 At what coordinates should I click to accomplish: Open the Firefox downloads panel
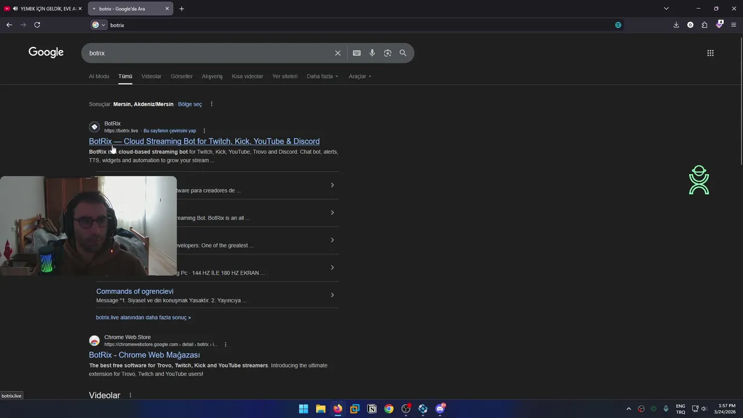click(x=676, y=25)
